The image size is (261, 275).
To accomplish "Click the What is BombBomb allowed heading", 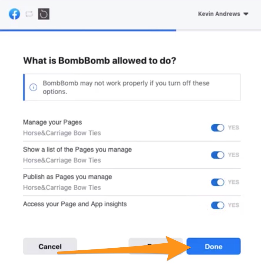I will point(100,61).
